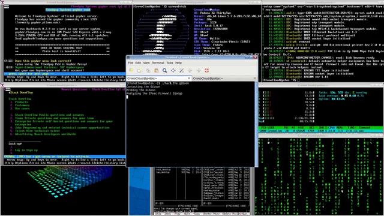
Task: Open the View menu in Terminal
Action: tap(146, 63)
